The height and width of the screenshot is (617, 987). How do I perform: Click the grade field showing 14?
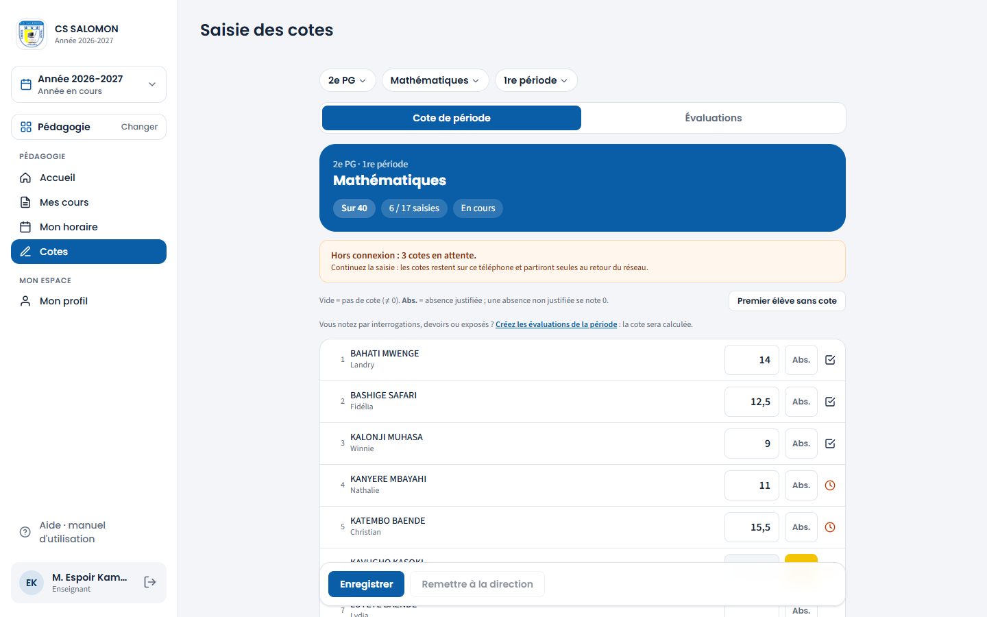coord(752,360)
